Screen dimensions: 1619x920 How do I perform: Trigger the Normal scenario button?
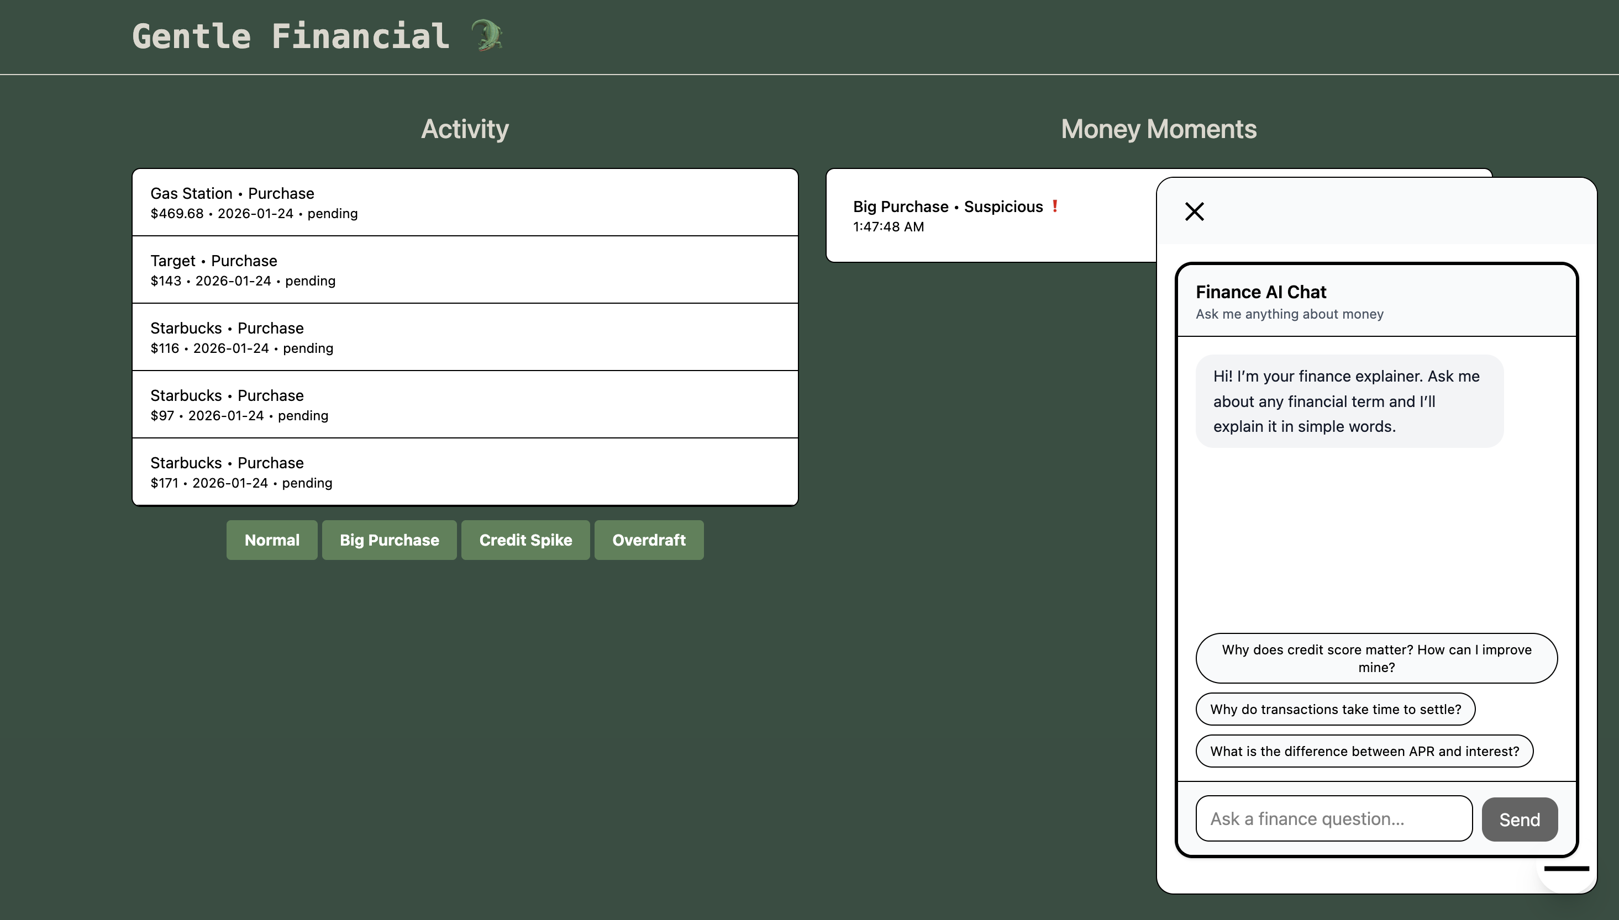(272, 540)
